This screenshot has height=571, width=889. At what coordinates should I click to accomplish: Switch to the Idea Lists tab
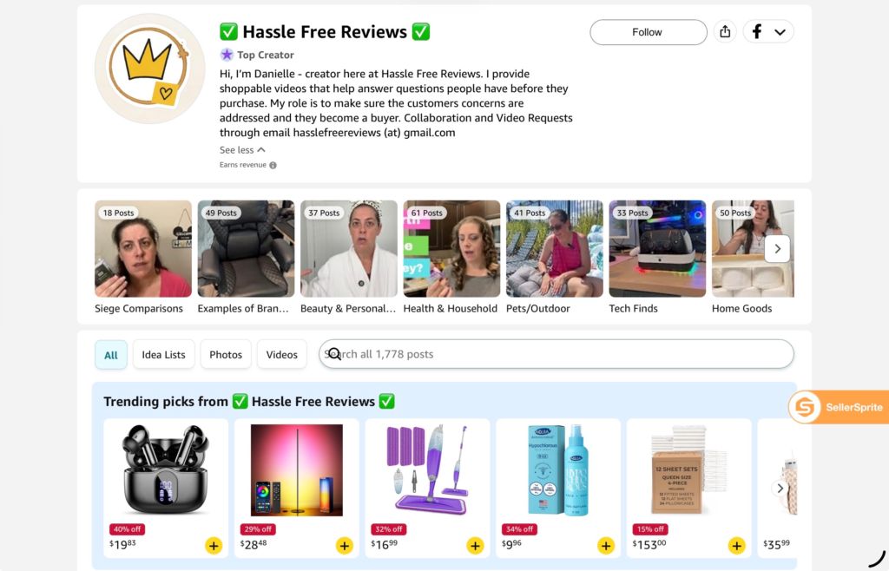coord(163,355)
